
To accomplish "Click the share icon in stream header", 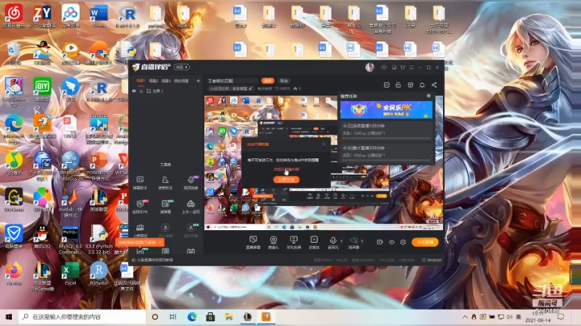I will 434,86.
